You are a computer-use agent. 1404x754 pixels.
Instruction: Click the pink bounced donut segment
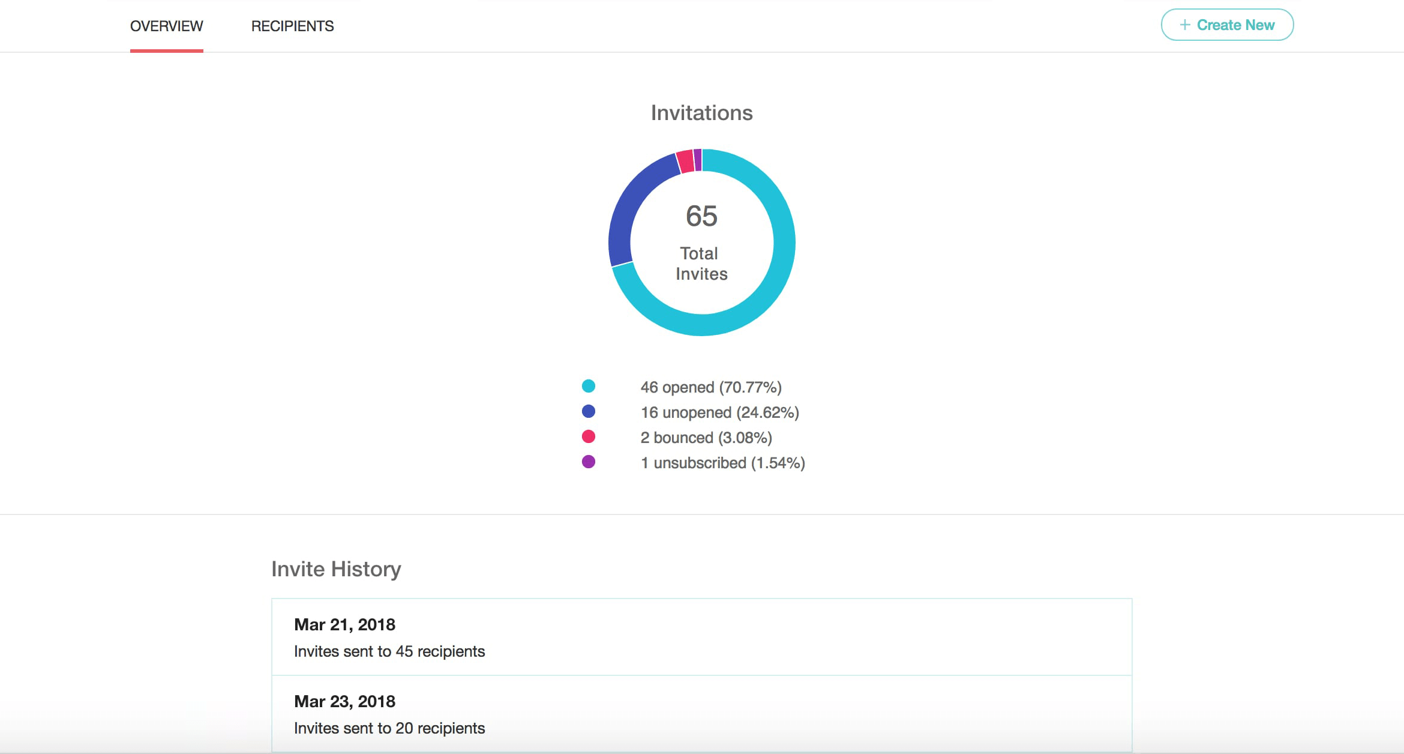(x=685, y=161)
